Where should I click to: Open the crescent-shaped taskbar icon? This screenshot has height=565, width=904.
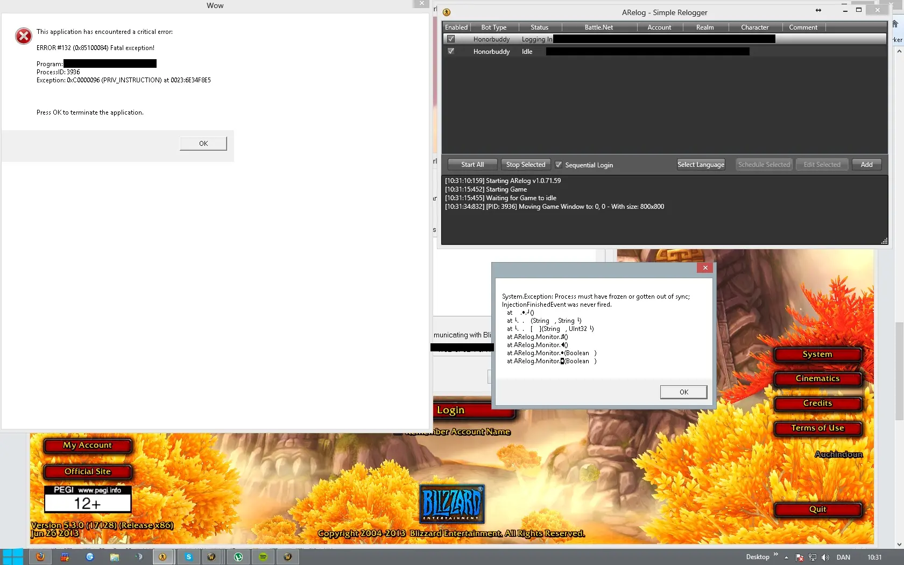(139, 557)
